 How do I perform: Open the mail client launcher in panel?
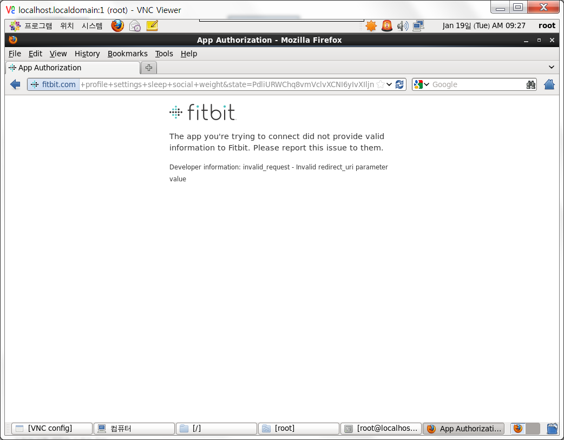pos(135,26)
